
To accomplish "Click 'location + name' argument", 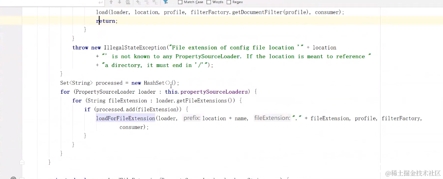I will pyautogui.click(x=225, y=119).
